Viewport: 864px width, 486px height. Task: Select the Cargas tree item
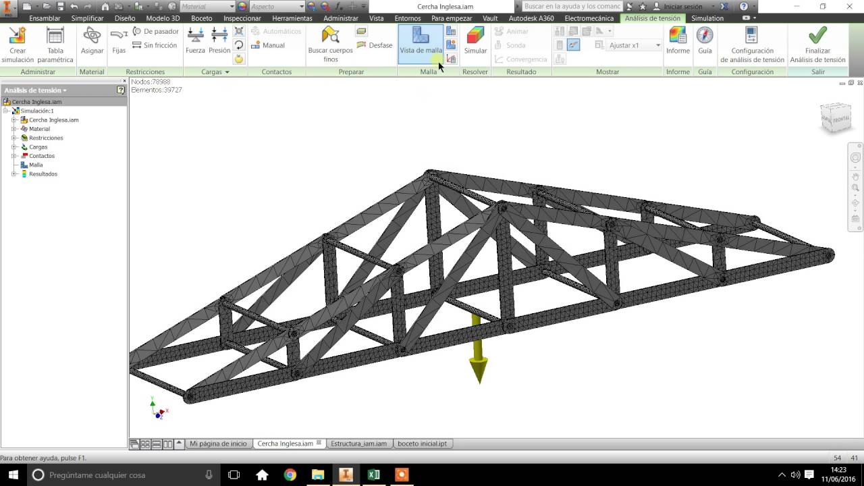tap(38, 146)
